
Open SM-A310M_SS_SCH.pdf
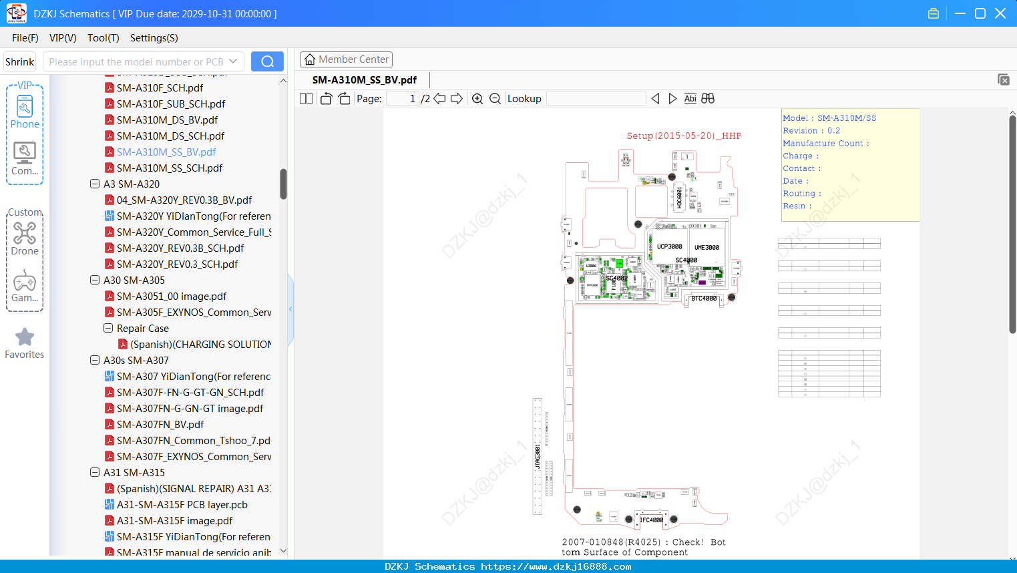click(x=170, y=168)
